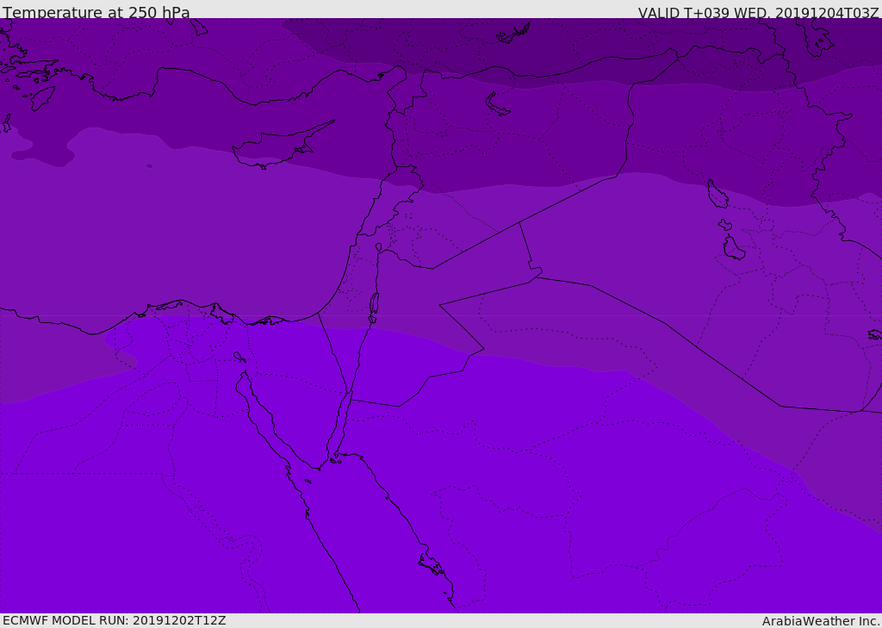
Task: Click the Sea of Galilee outline
Action: (x=379, y=247)
